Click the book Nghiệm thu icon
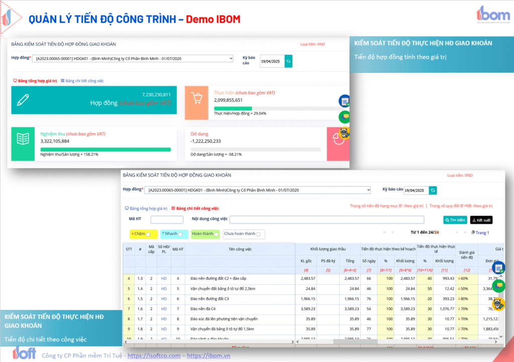Image resolution: width=514 pixels, height=362 pixels. [x=23, y=140]
